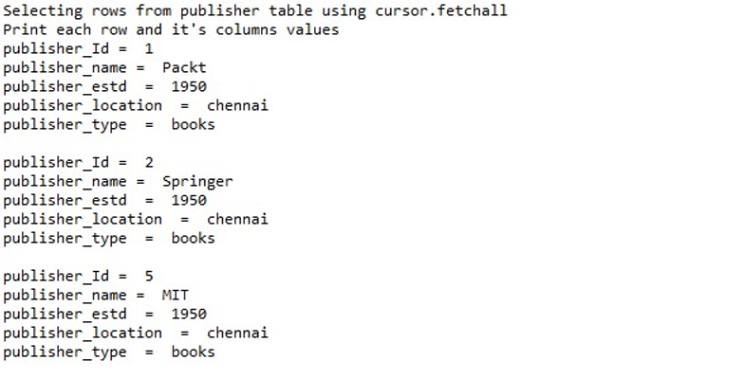
Task: Click the word 'cursor.fetchall' in the first line
Action: 441,10
